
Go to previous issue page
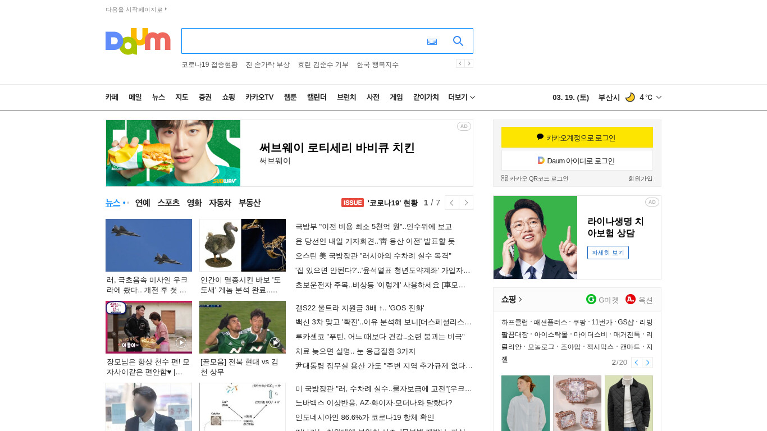(451, 203)
